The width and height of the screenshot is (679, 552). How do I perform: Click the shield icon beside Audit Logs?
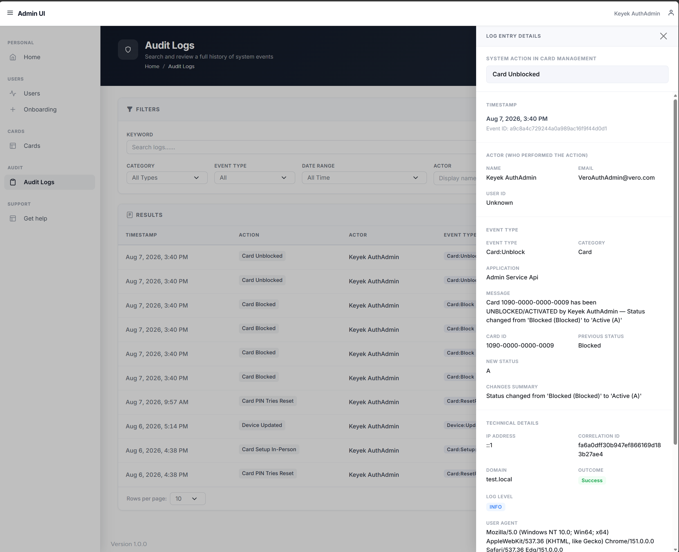[128, 50]
